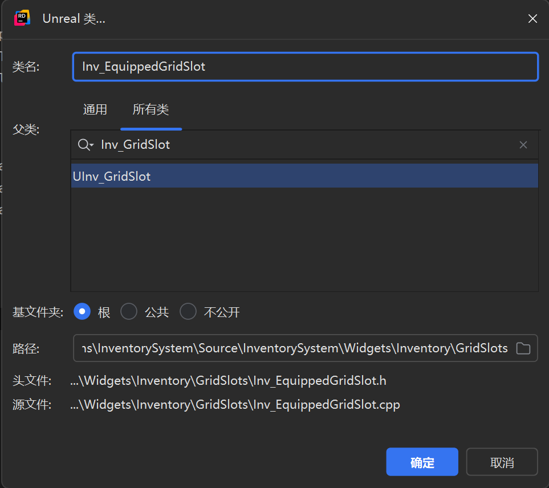
Task: Pick the 不公开 base folder option
Action: 188,312
